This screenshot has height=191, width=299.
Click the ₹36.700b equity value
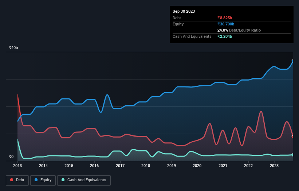click(x=226, y=24)
